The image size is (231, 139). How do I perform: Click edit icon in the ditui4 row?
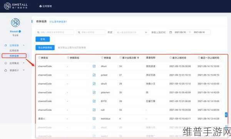coord(94,66)
